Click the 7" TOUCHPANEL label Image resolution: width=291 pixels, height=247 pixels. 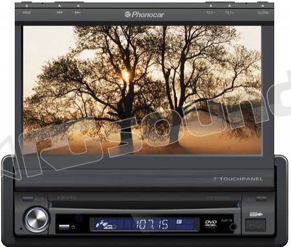click(238, 179)
